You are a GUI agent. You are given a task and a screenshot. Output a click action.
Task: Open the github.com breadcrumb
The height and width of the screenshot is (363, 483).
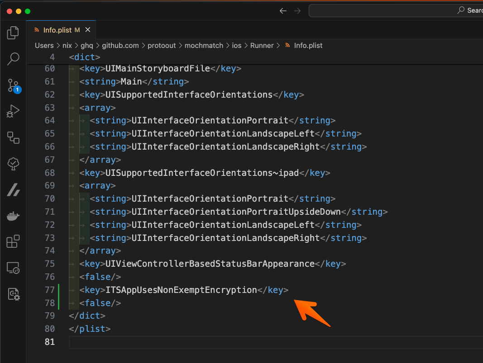click(x=120, y=46)
